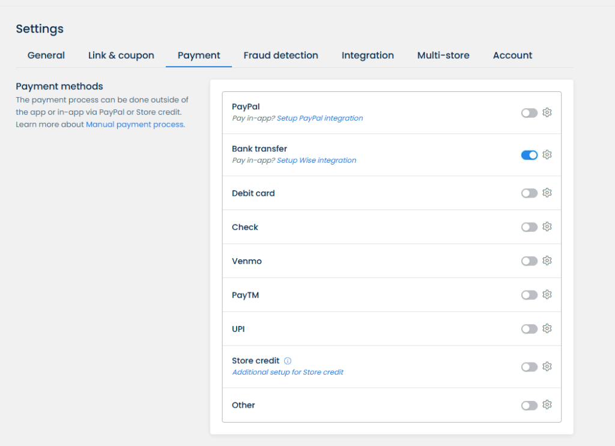Click the Debit card gear icon

pos(547,193)
